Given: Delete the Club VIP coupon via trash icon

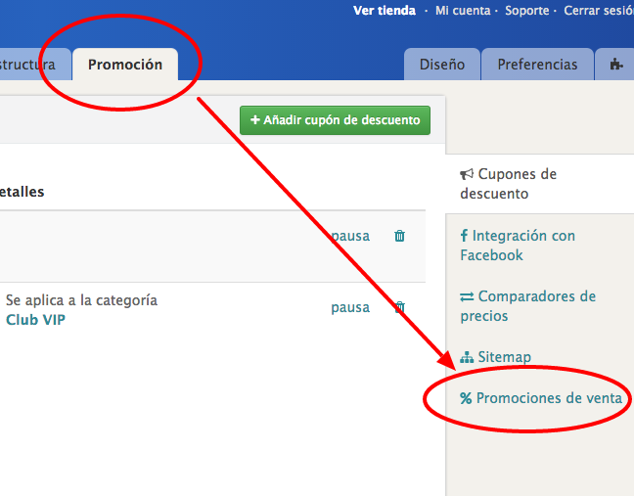Looking at the screenshot, I should click(x=399, y=307).
